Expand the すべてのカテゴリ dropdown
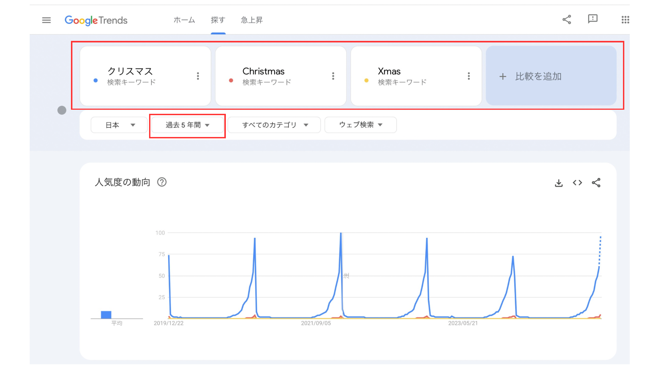The height and width of the screenshot is (368, 655). click(274, 125)
